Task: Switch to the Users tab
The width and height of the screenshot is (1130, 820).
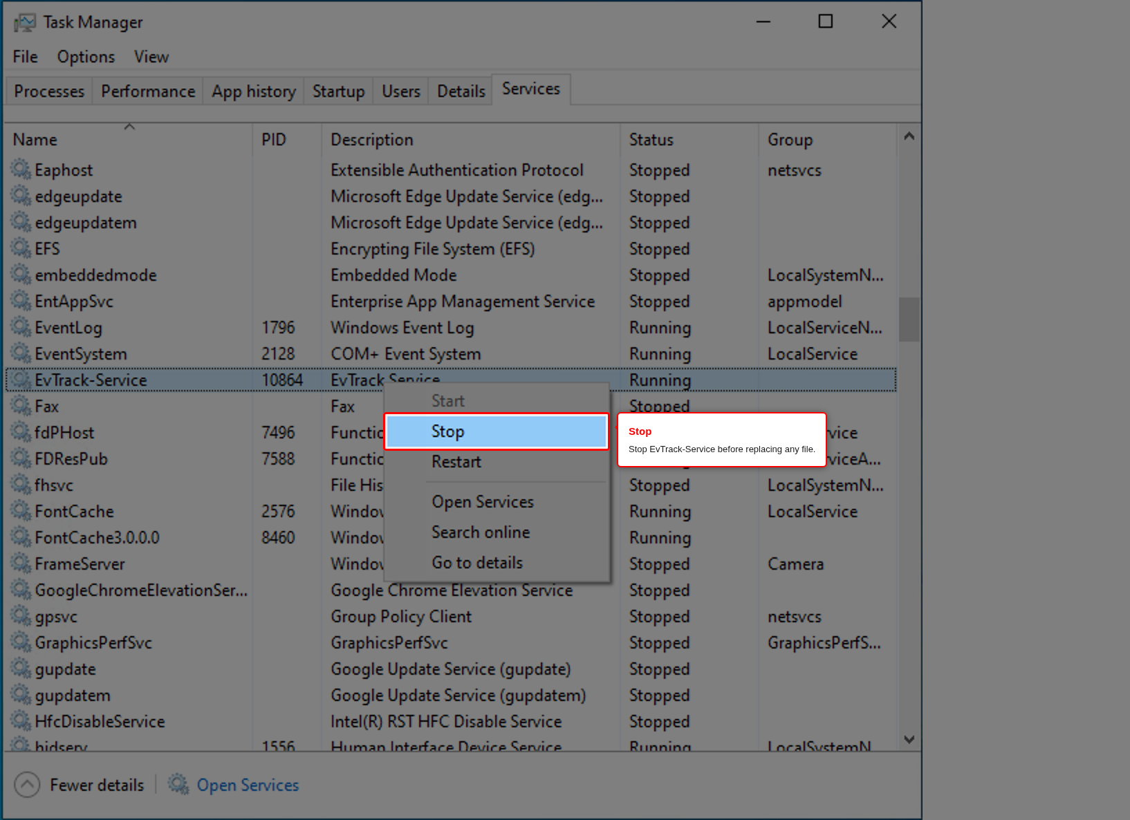Action: [x=401, y=91]
